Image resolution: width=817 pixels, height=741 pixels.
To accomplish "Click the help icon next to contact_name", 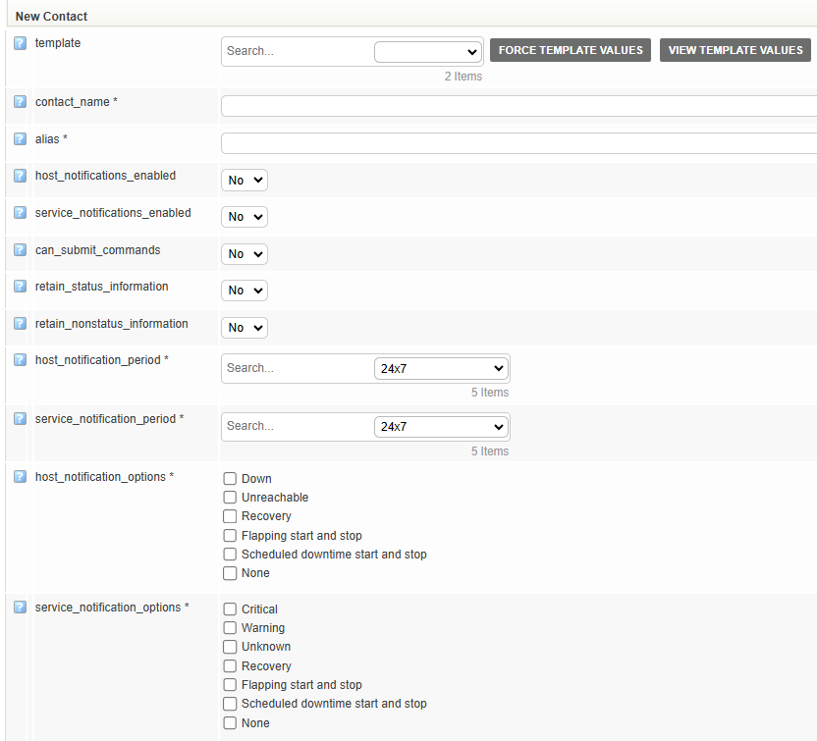I will [20, 102].
